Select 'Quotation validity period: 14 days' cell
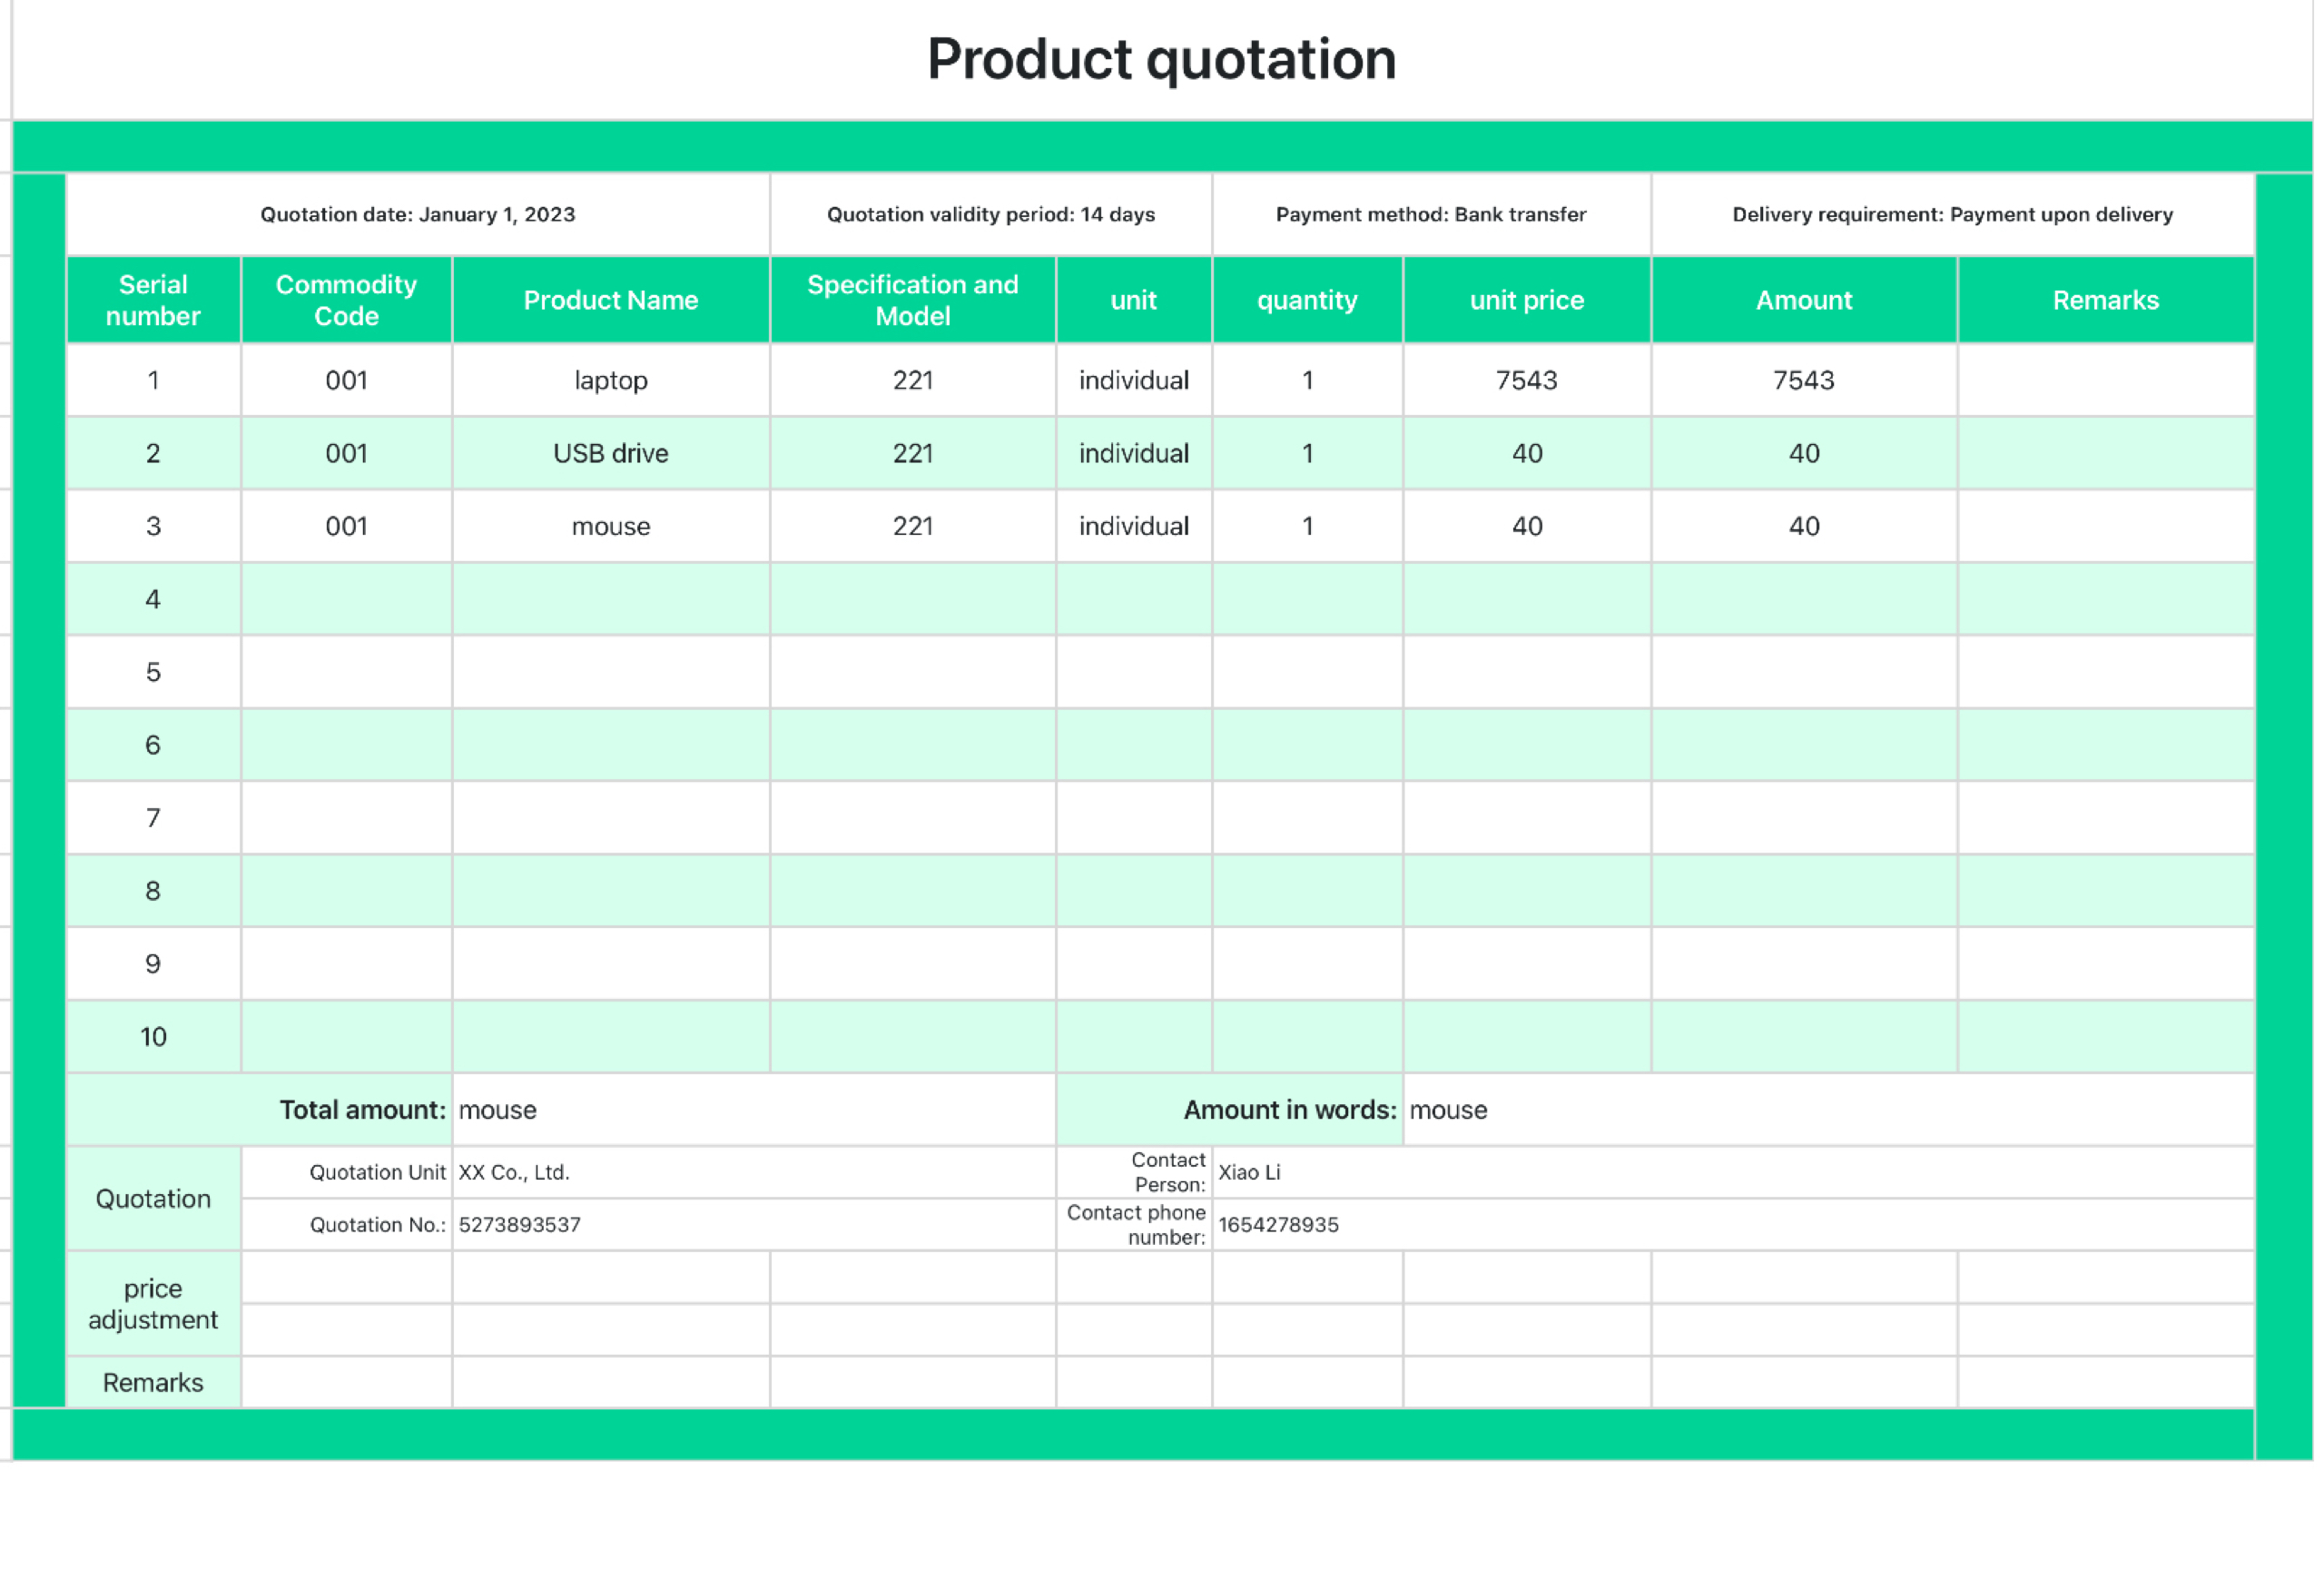This screenshot has height=1570, width=2324. [x=991, y=214]
